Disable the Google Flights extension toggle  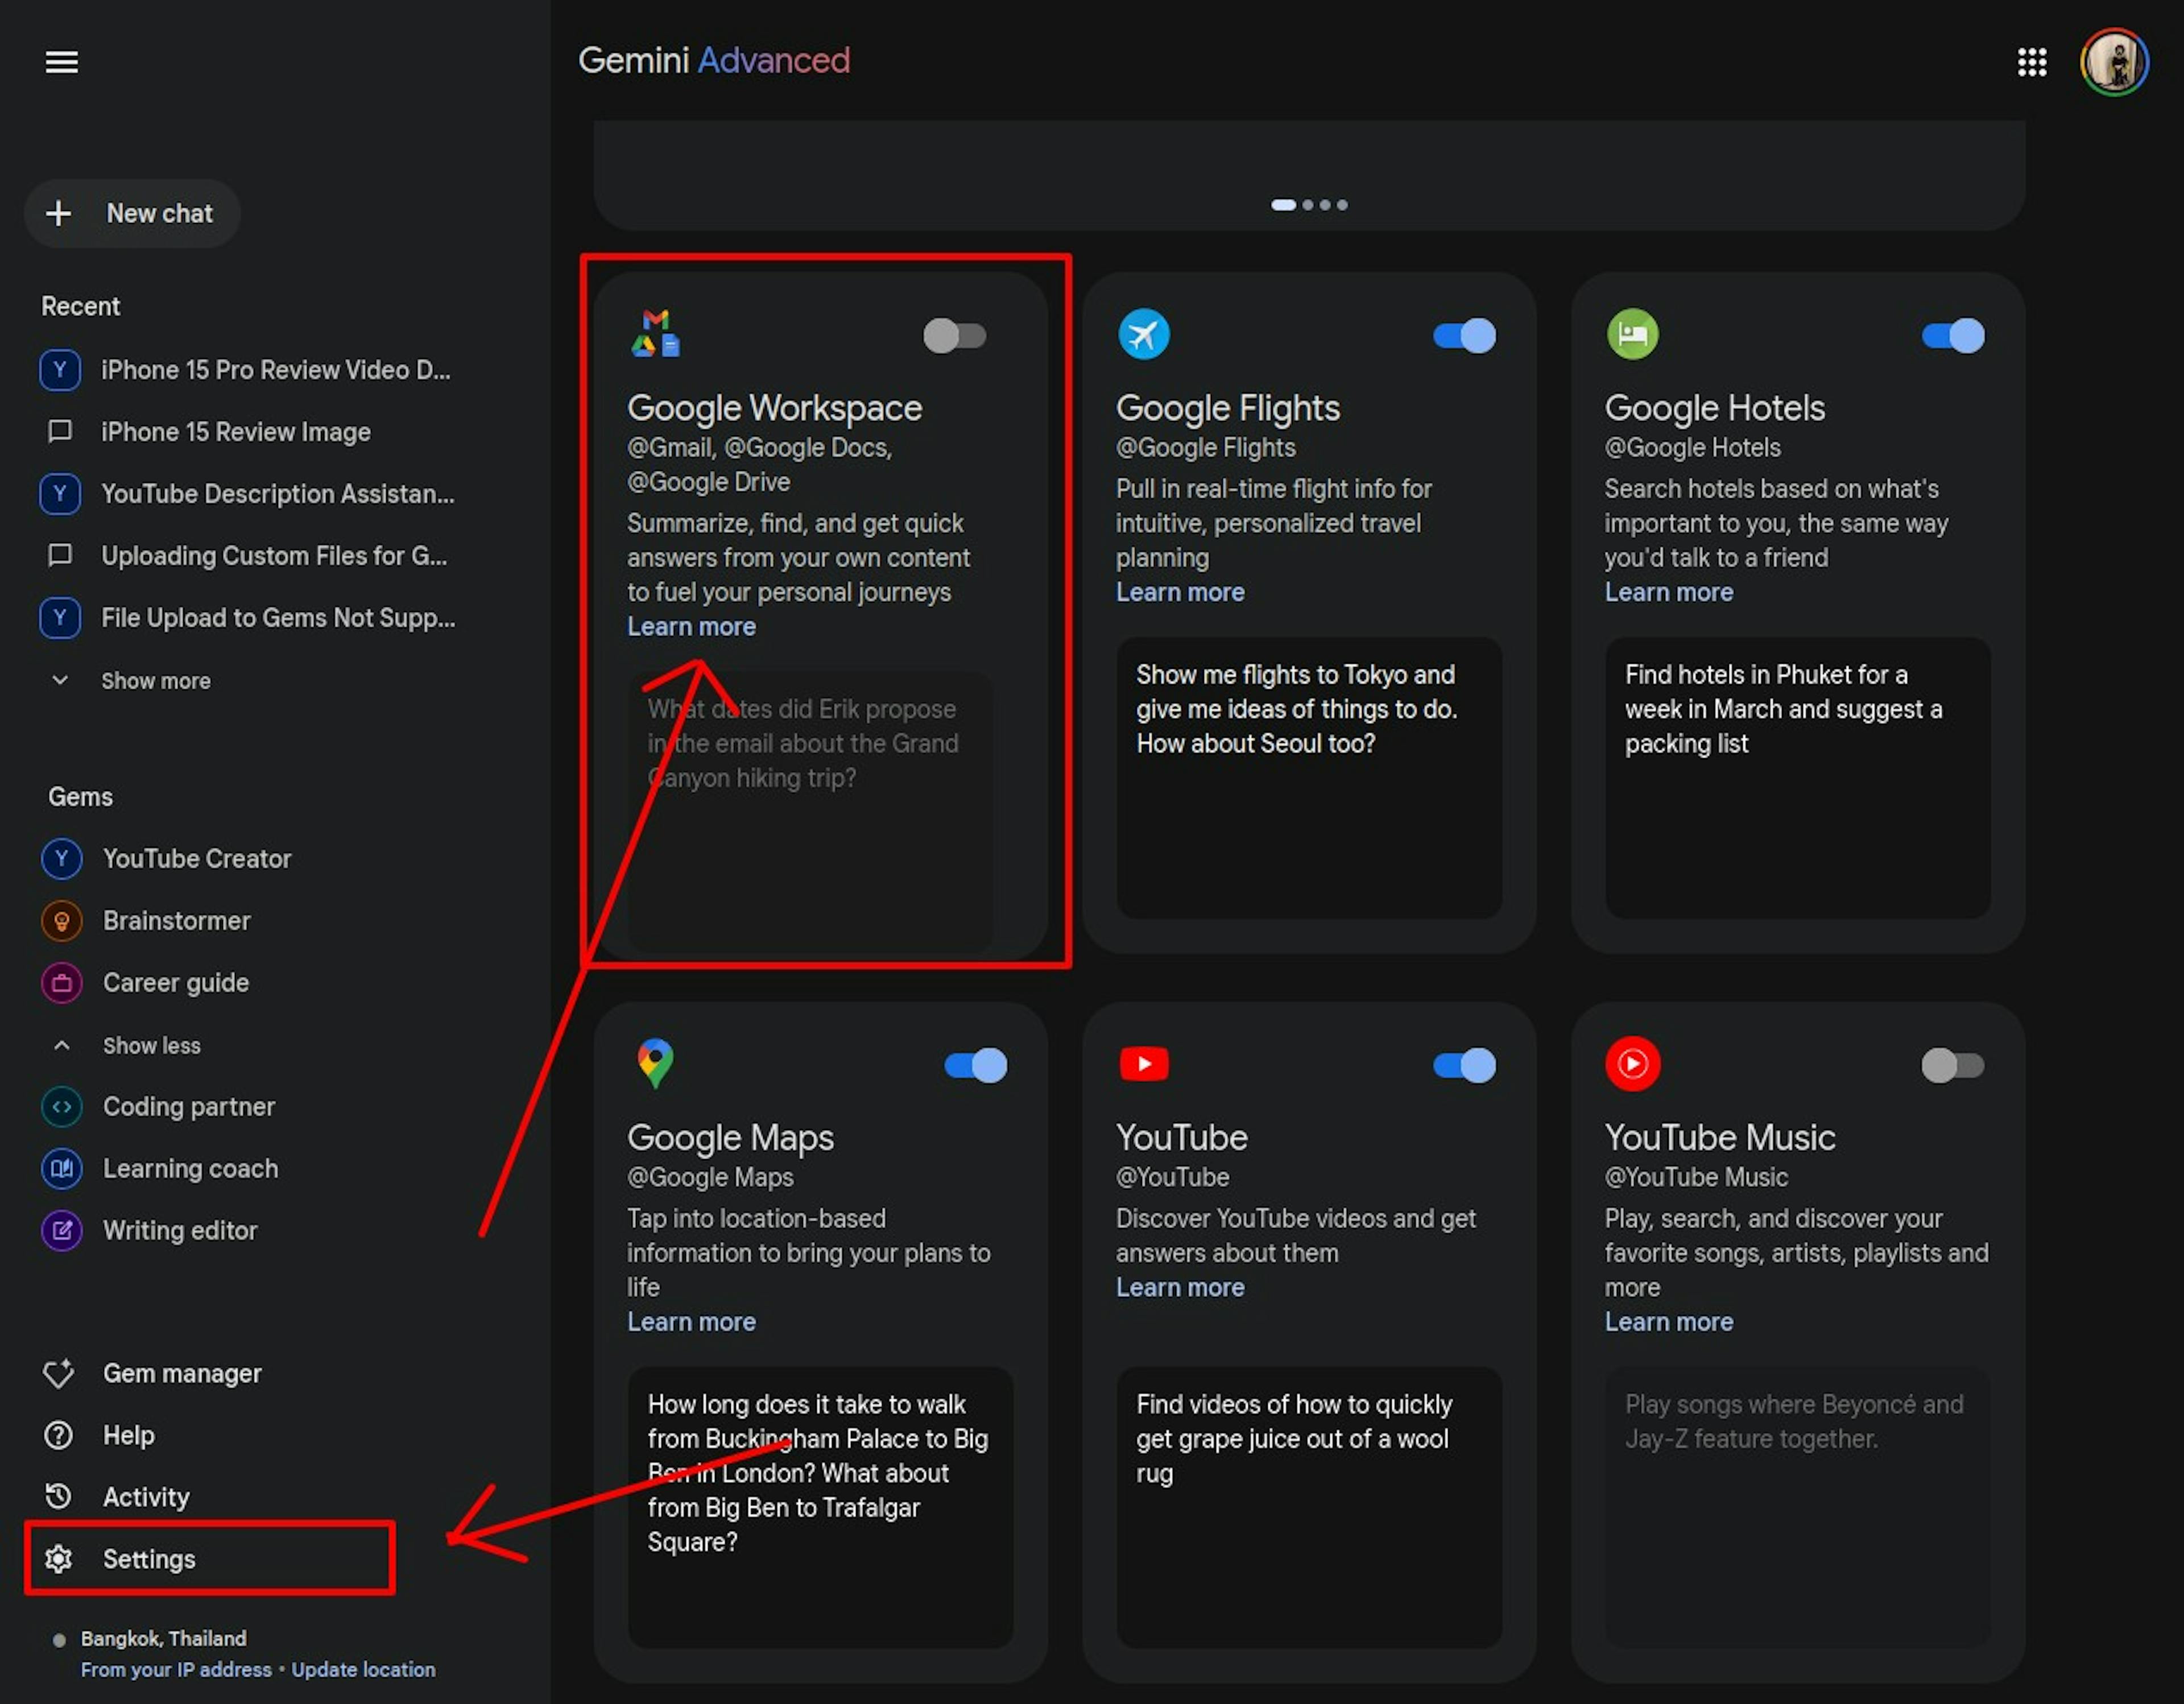(x=1464, y=335)
